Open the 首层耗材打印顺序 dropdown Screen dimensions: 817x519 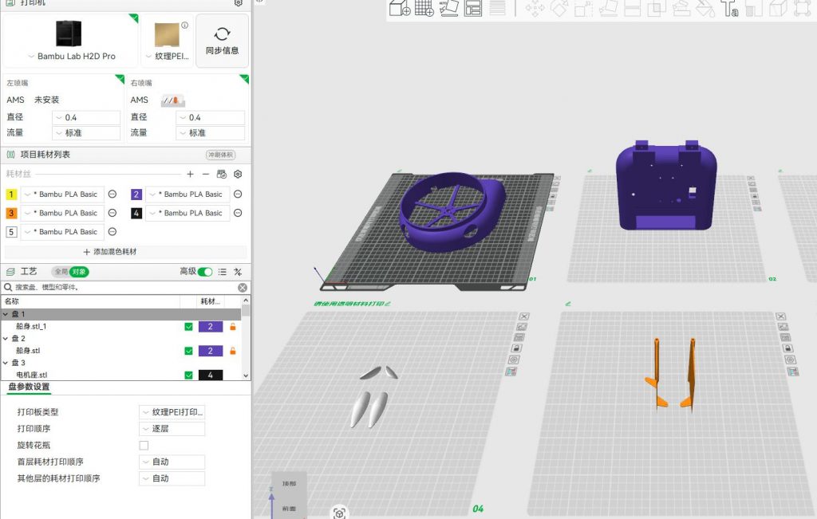[x=172, y=462]
